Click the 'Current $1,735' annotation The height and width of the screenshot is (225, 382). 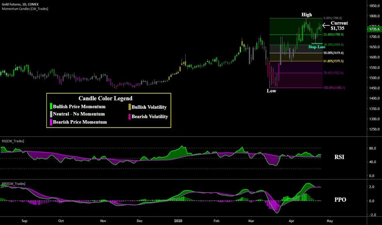[x=339, y=25]
